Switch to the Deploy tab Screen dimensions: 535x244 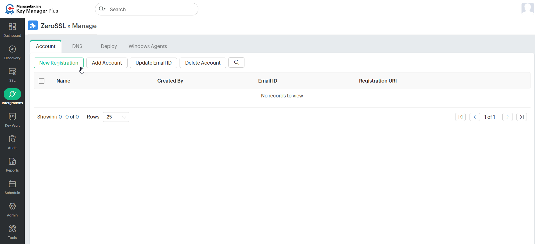(109, 46)
